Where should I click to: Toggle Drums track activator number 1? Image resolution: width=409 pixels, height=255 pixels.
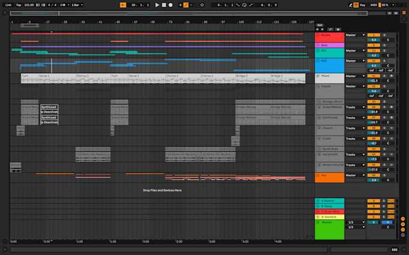coord(374,35)
